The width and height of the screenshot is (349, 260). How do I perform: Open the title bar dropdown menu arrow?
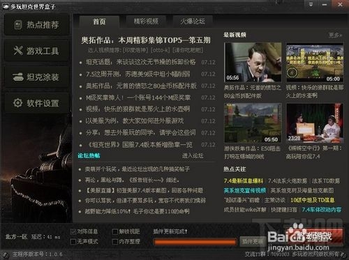coord(311,4)
